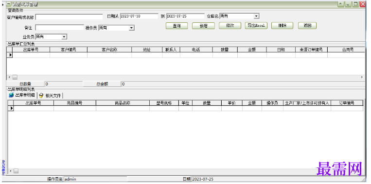The image size is (371, 184).
Task: Open the 业务员 dropdown
Action: click(64, 37)
